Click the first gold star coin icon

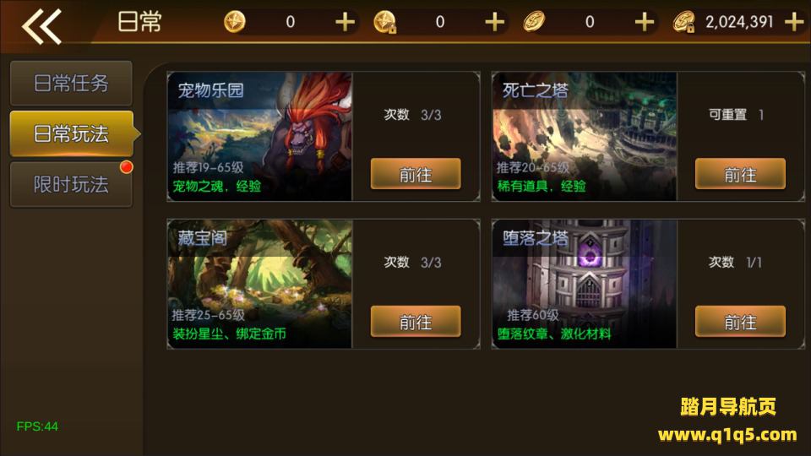click(235, 22)
